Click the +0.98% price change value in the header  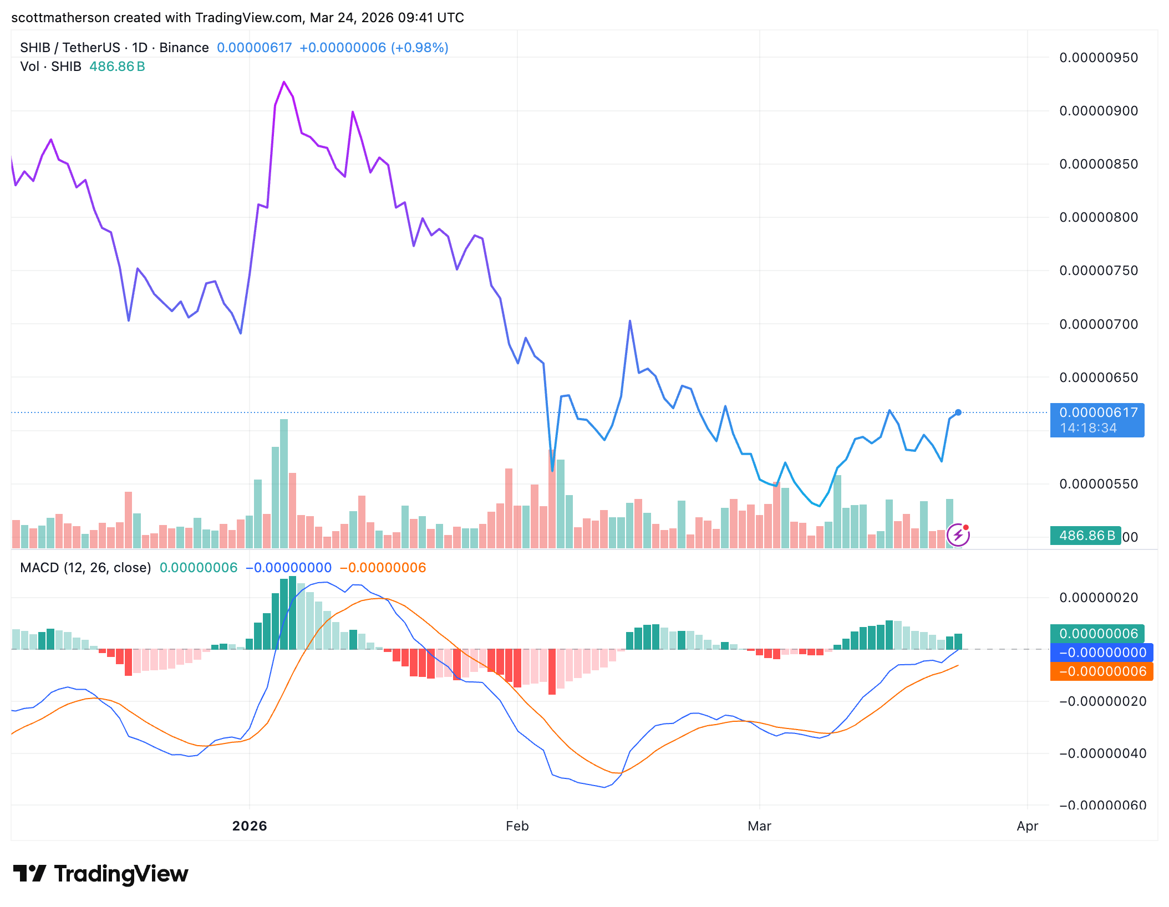click(419, 48)
